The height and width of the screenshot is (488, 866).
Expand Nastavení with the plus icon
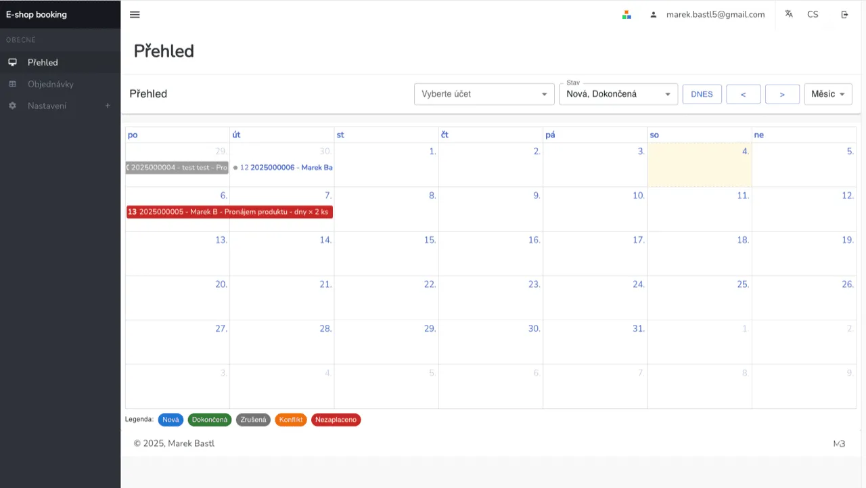click(108, 106)
